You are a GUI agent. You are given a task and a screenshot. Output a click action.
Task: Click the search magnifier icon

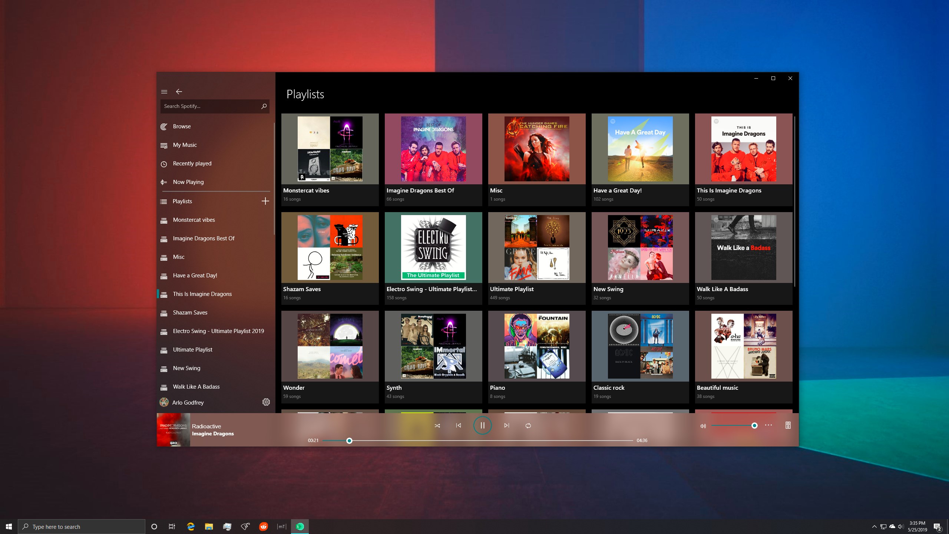click(264, 106)
